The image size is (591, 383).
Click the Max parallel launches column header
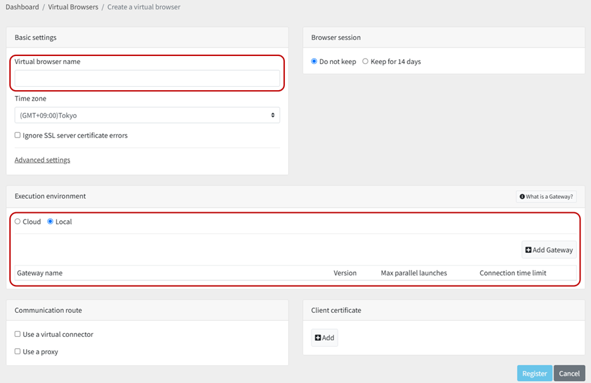414,273
